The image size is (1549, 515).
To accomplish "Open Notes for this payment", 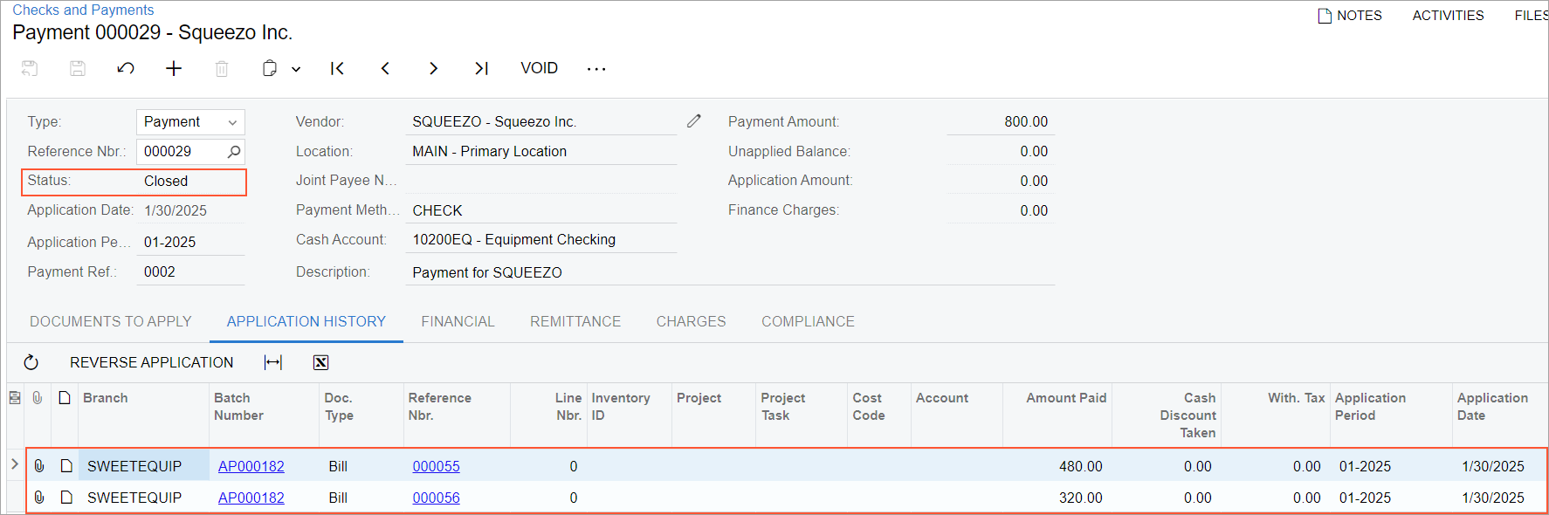I will pos(1350,16).
